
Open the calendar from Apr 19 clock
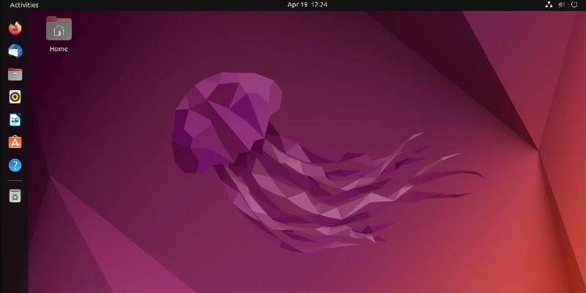coord(307,5)
